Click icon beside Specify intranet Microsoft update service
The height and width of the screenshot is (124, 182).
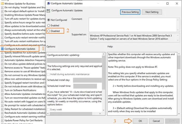pyautogui.click(x=2, y=56)
